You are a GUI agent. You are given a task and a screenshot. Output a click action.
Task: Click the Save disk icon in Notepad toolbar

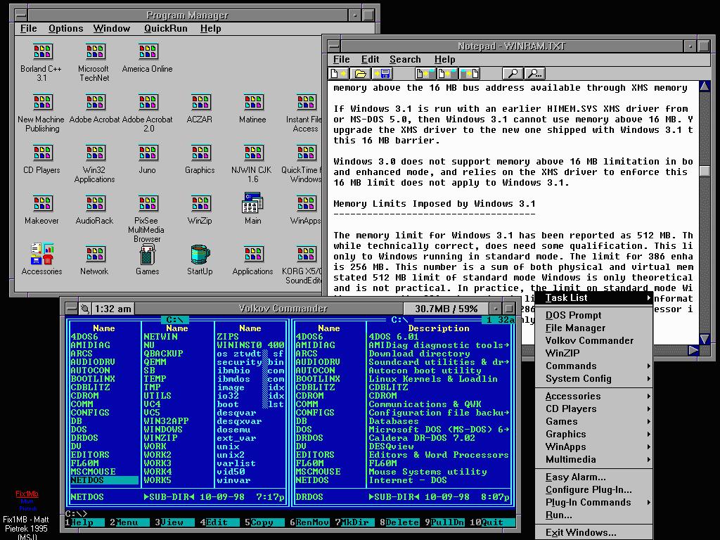click(x=382, y=73)
